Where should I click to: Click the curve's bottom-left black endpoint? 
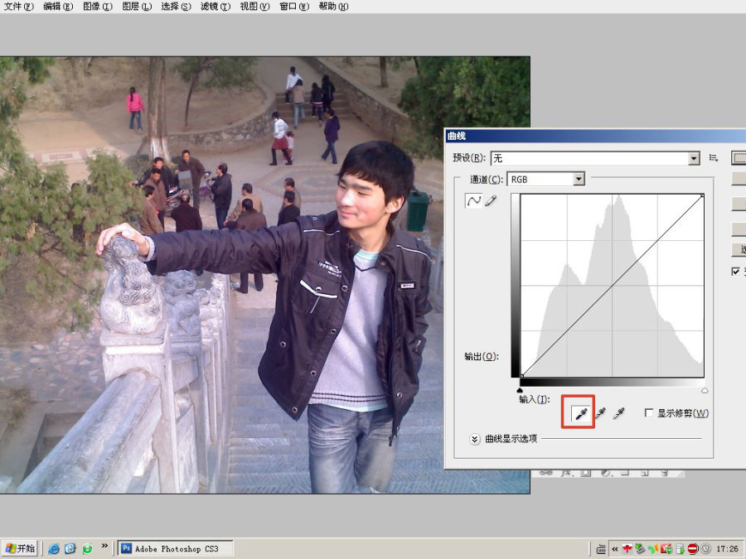pos(521,376)
